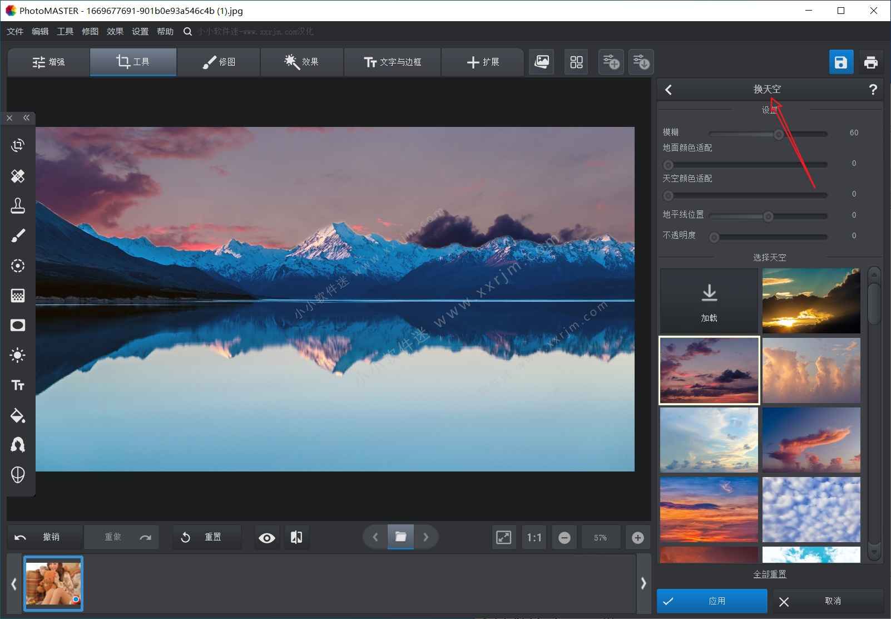The width and height of the screenshot is (891, 619).
Task: Close the left tool sidebar with X
Action: (x=9, y=118)
